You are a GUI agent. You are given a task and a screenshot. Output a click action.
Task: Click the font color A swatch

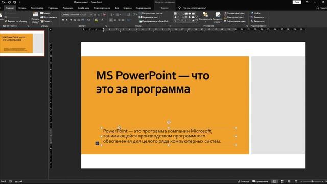(x=102, y=20)
